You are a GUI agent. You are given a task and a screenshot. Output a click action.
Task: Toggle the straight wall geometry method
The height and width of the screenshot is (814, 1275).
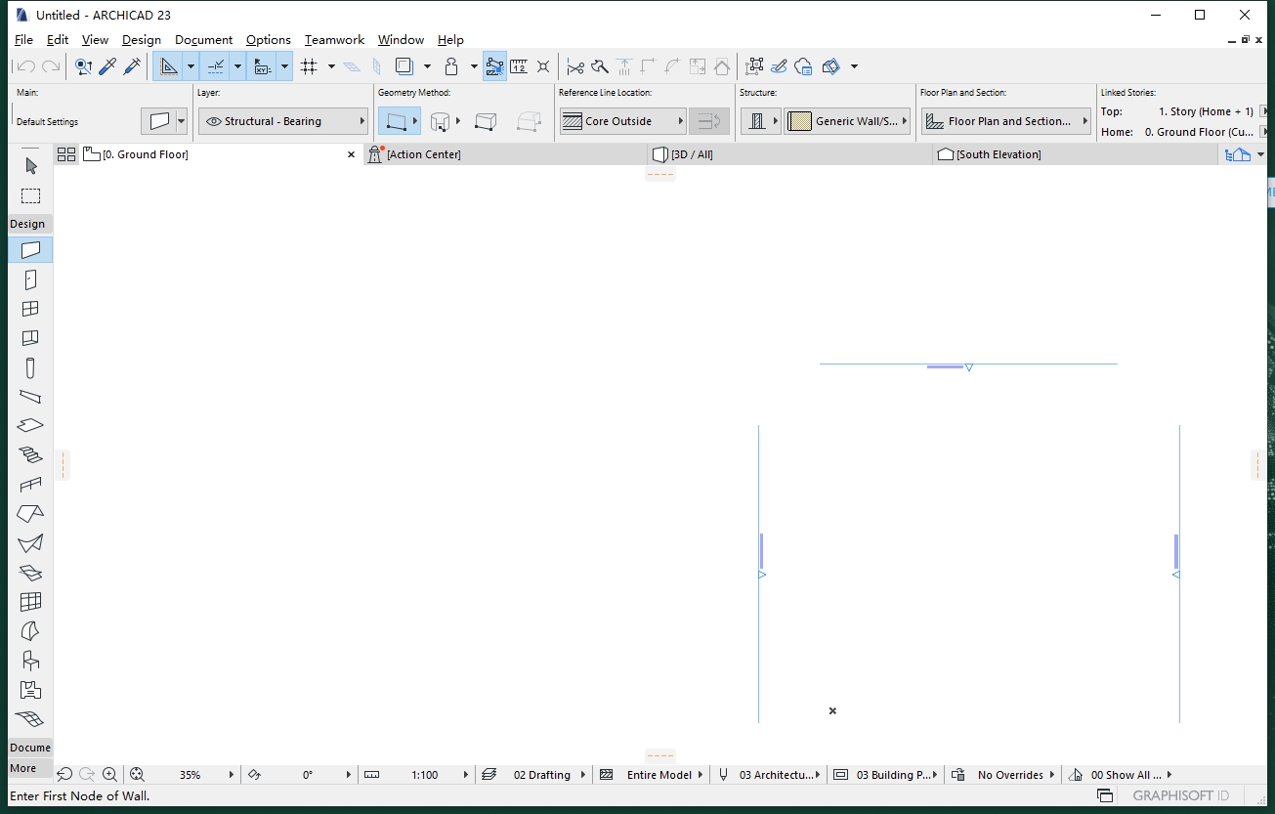click(396, 121)
